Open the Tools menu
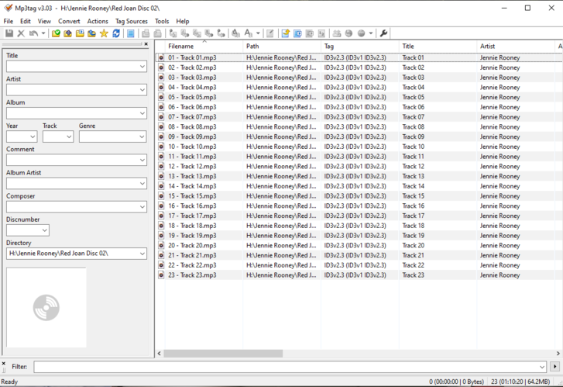 click(x=162, y=21)
